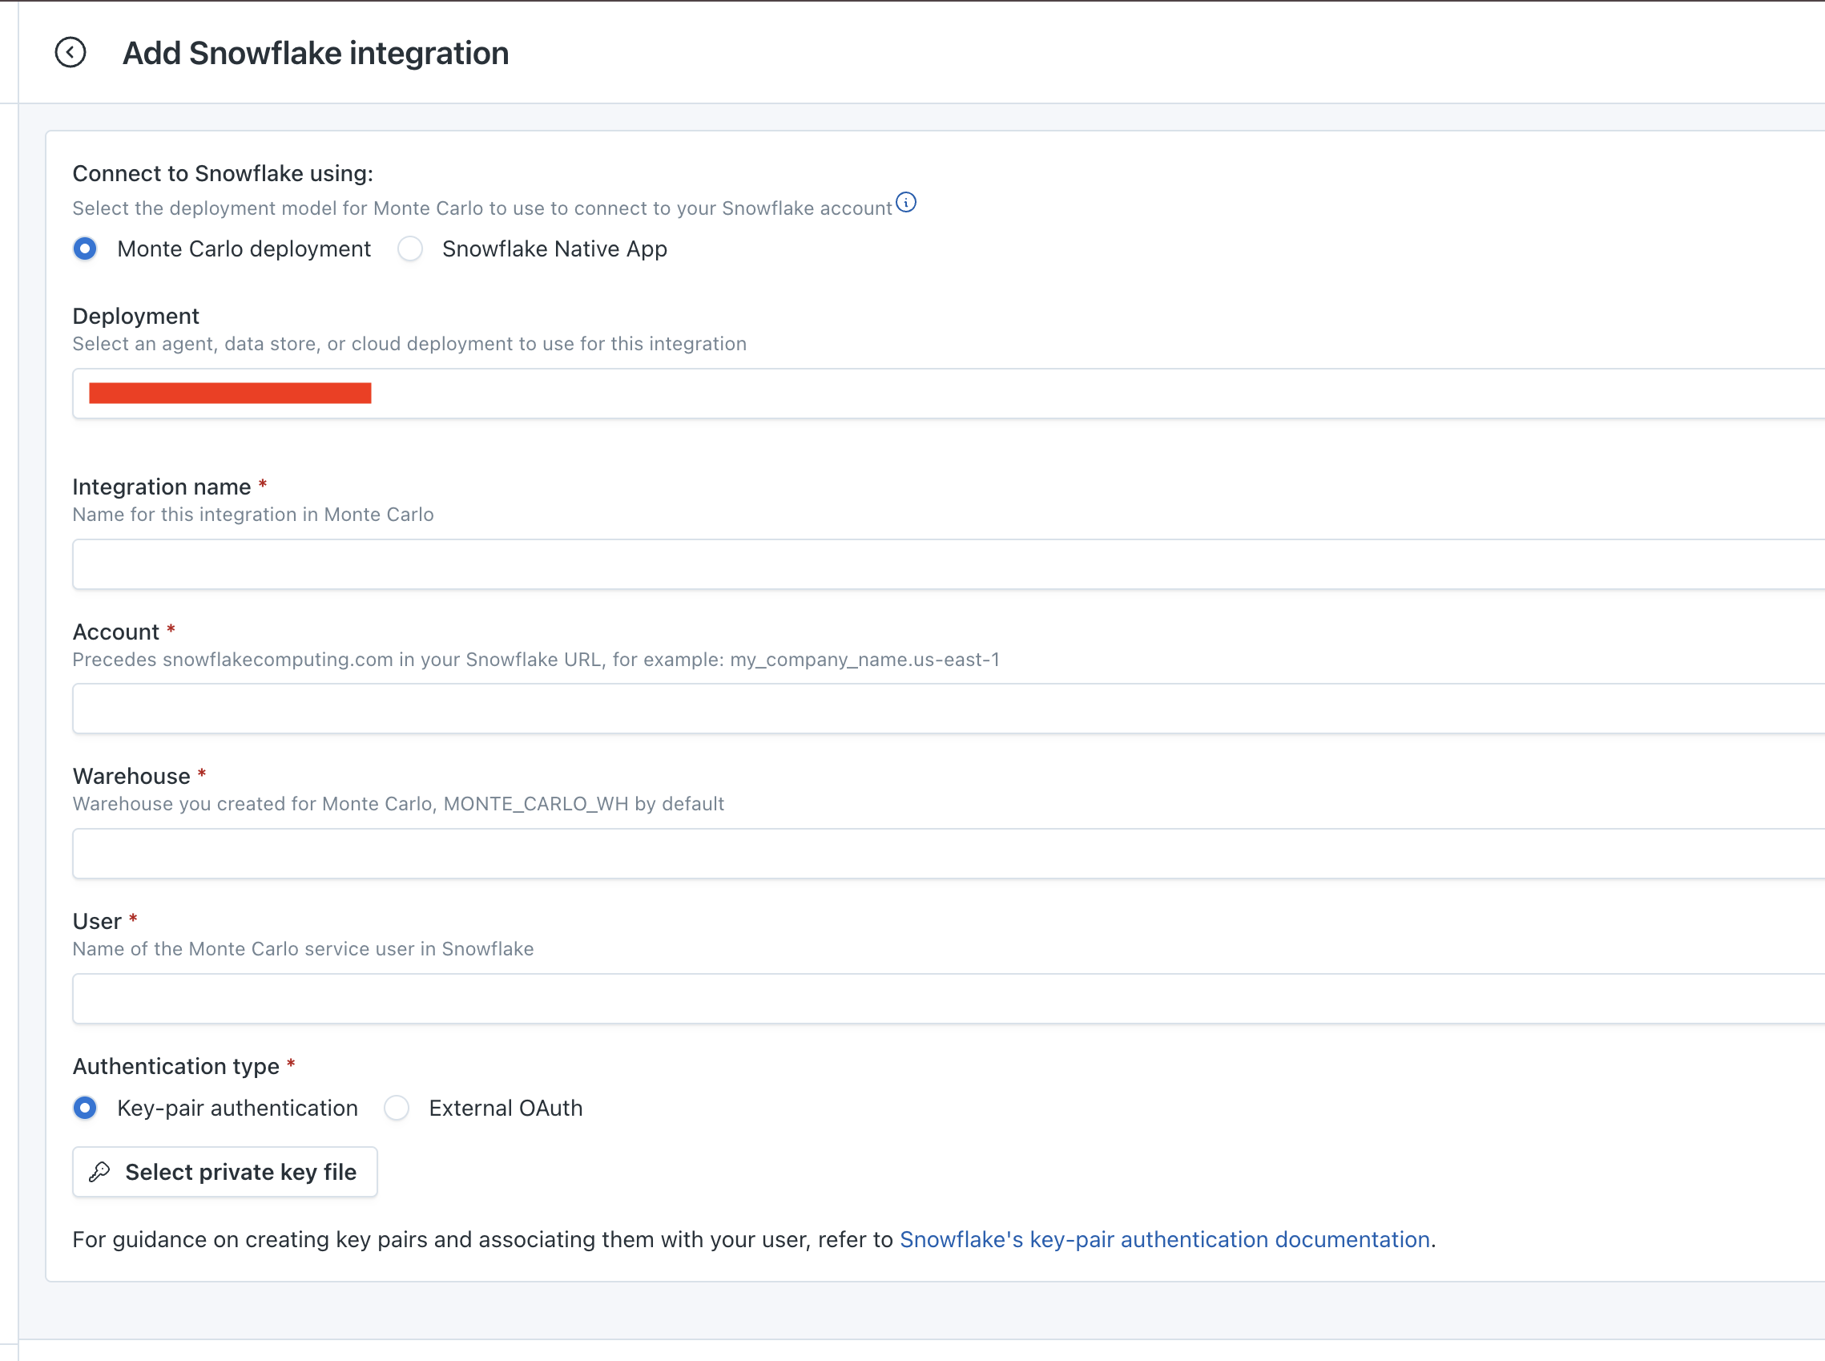Image resolution: width=1825 pixels, height=1361 pixels.
Task: Click into the Warehouse input box
Action: tap(947, 854)
